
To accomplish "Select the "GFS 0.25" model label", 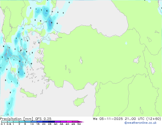I will 43,119.
